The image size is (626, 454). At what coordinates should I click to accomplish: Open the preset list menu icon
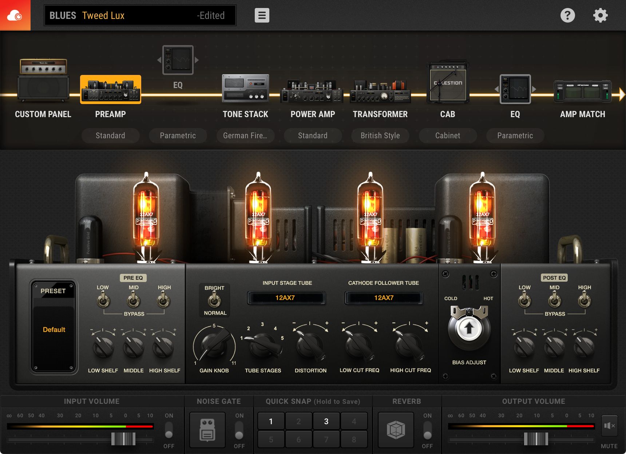(262, 15)
